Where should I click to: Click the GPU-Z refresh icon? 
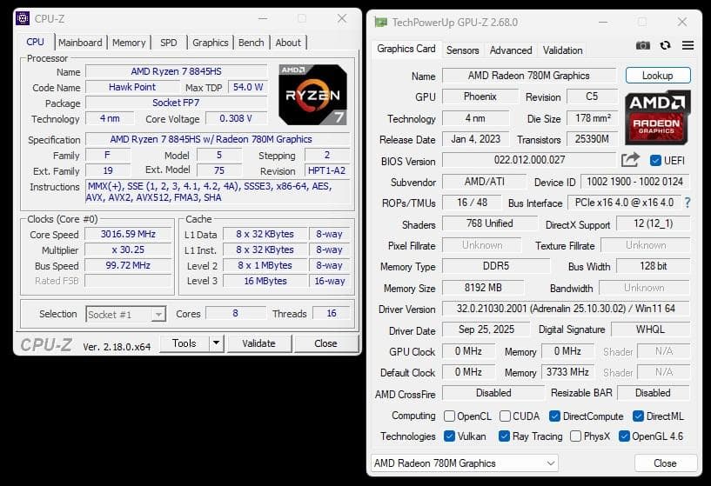click(x=665, y=45)
